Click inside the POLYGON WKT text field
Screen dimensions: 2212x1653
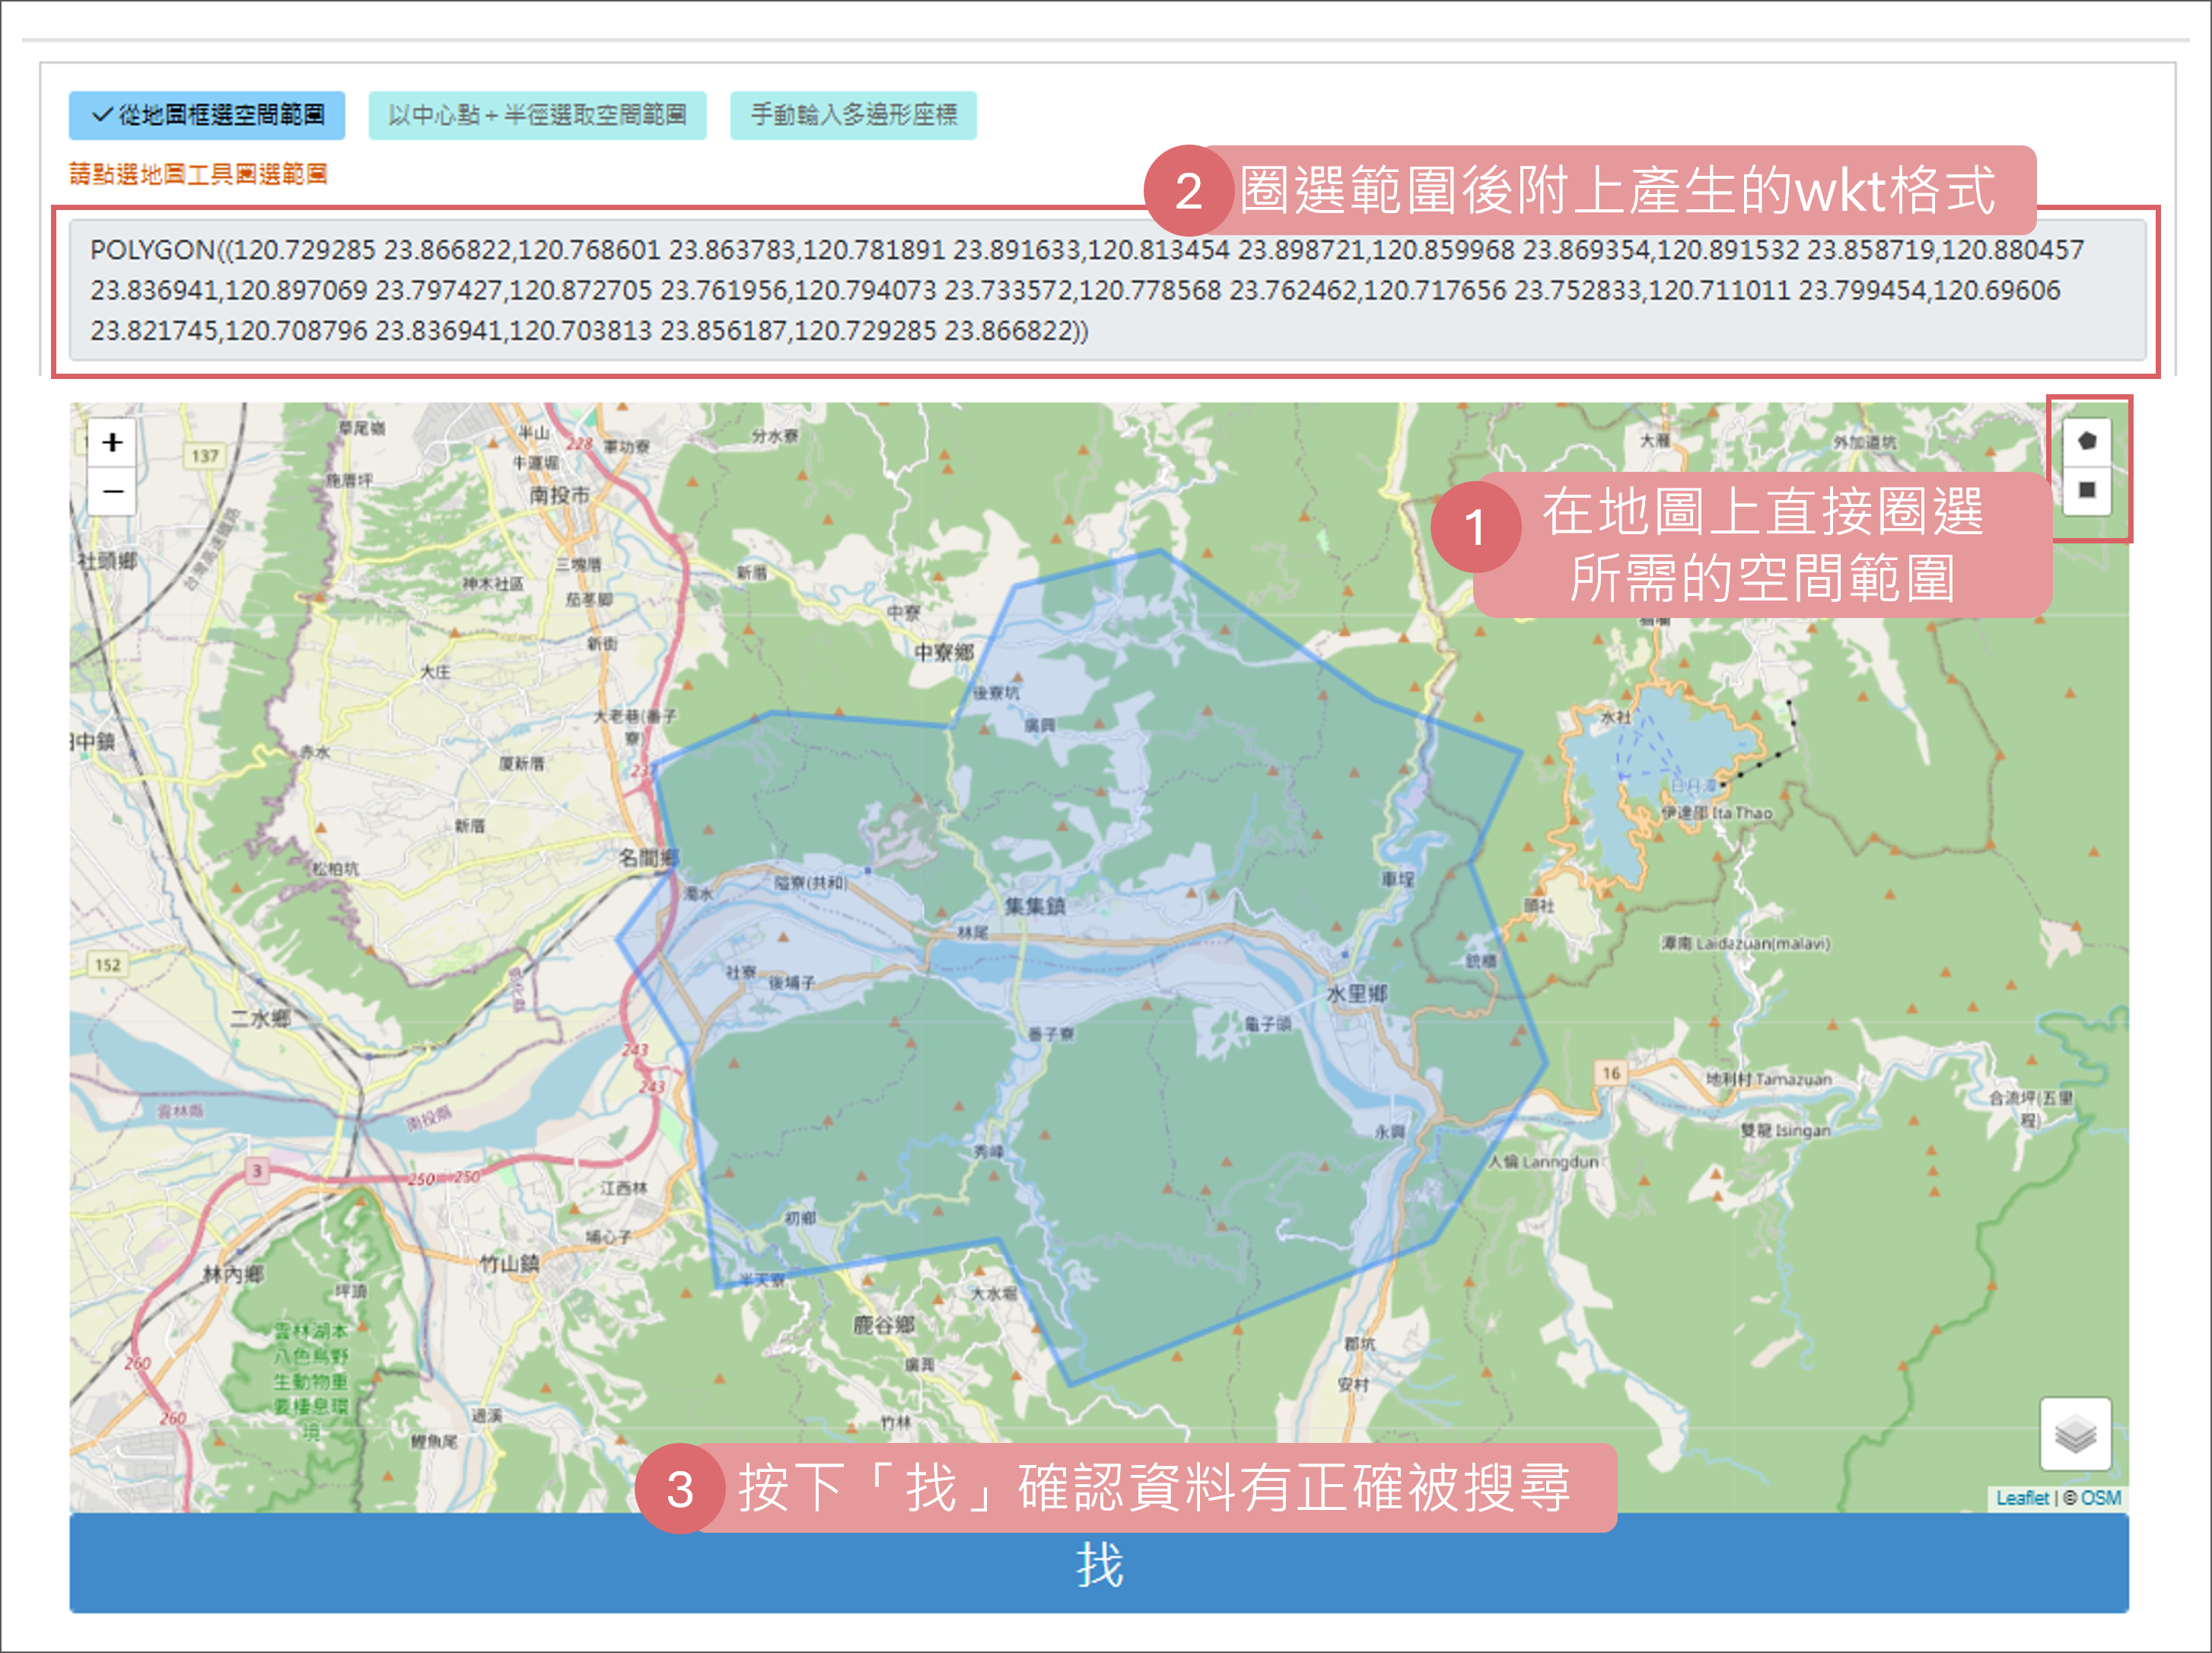coord(1106,290)
